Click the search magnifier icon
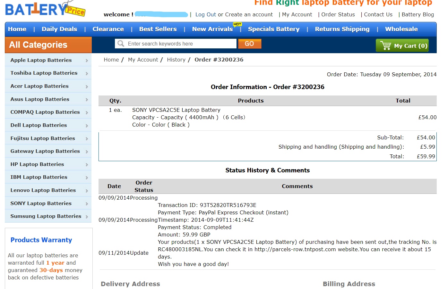This screenshot has width=447, height=289. click(x=121, y=44)
